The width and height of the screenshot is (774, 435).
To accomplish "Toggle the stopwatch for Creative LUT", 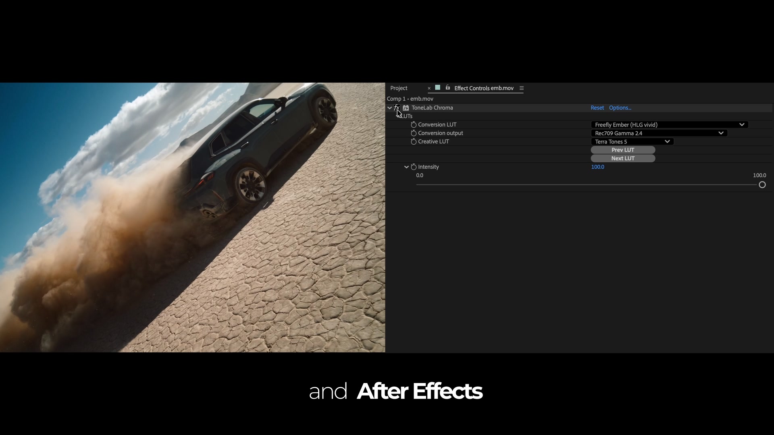I will point(413,142).
